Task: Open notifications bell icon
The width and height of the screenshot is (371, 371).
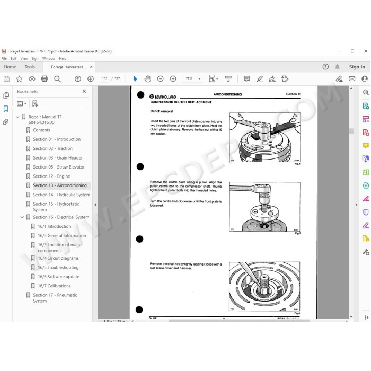Action: pyautogui.click(x=338, y=67)
